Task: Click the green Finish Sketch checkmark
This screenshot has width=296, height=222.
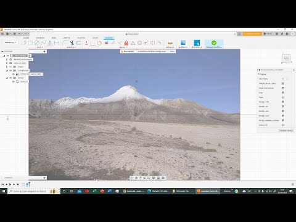Action: coord(214,43)
